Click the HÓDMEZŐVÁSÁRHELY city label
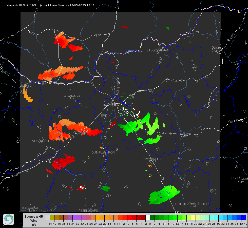248x228 pixels. [x=192, y=204]
